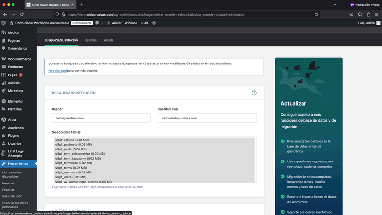Open new browser tab with plus
Viewport: 382px width, 215px height.
pyautogui.click(x=81, y=5)
